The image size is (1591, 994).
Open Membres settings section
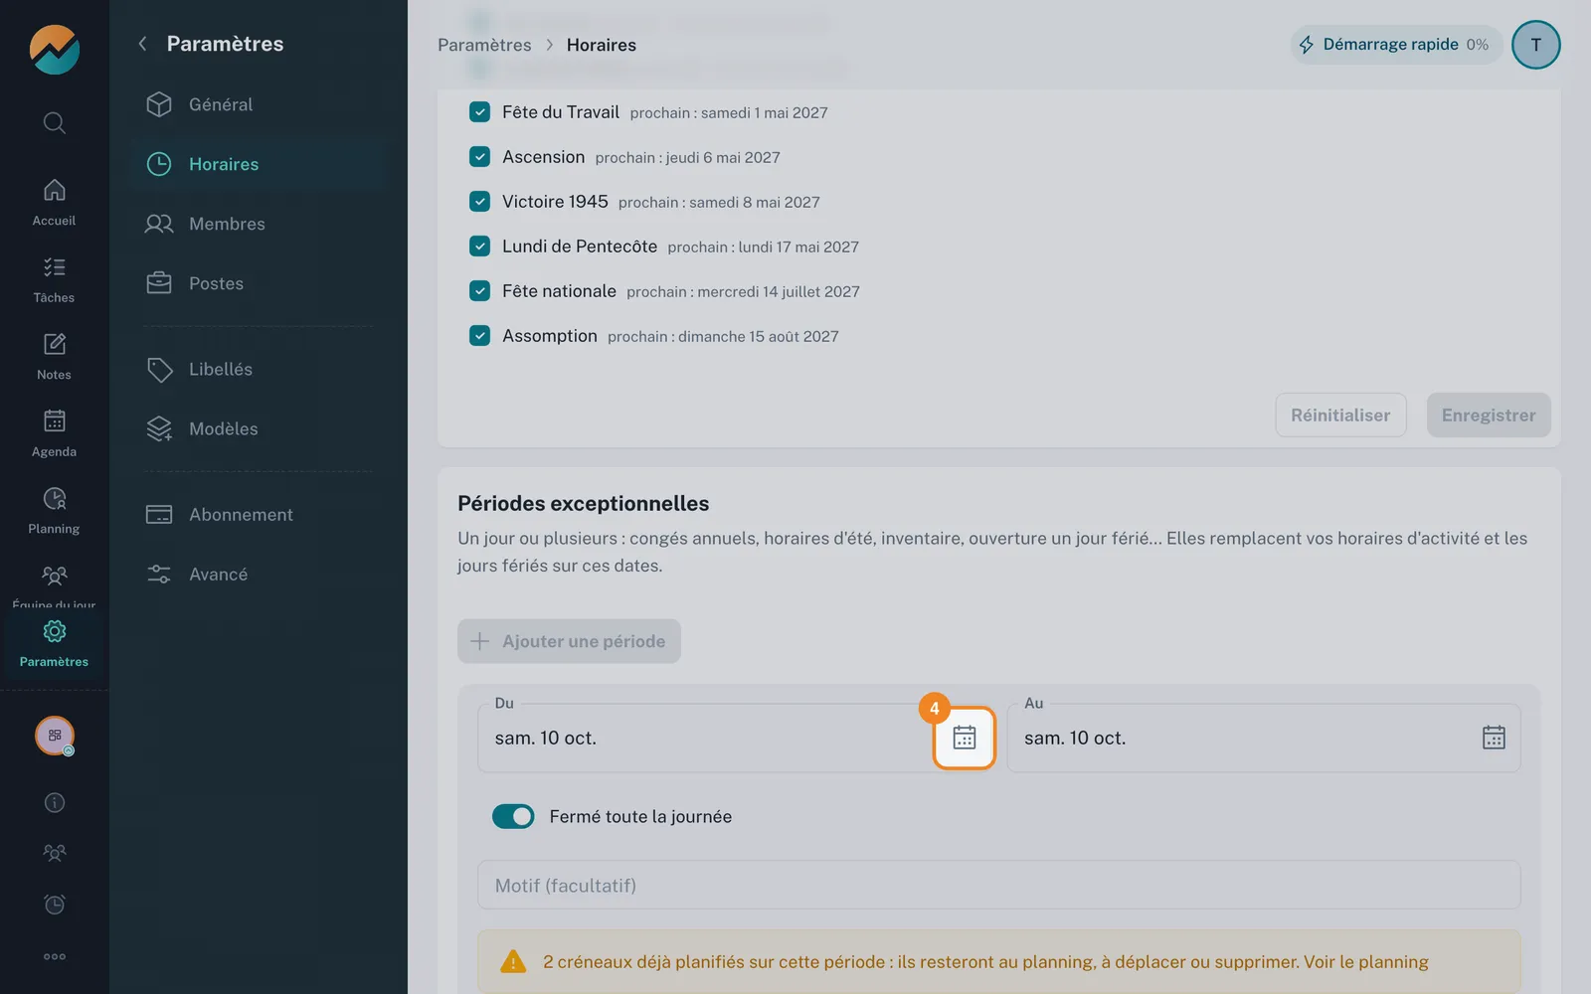(x=259, y=224)
